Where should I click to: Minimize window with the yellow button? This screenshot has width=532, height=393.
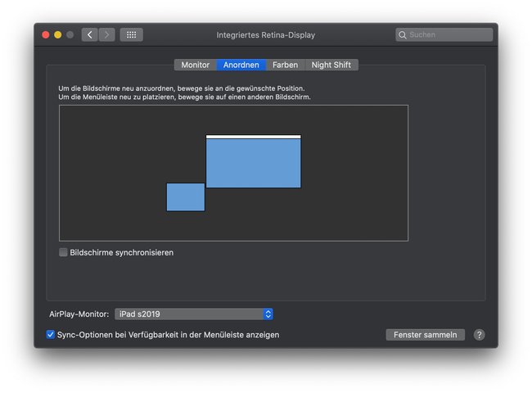[x=57, y=34]
